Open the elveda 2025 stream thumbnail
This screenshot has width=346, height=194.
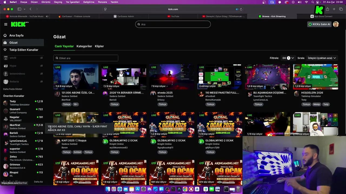[172, 77]
